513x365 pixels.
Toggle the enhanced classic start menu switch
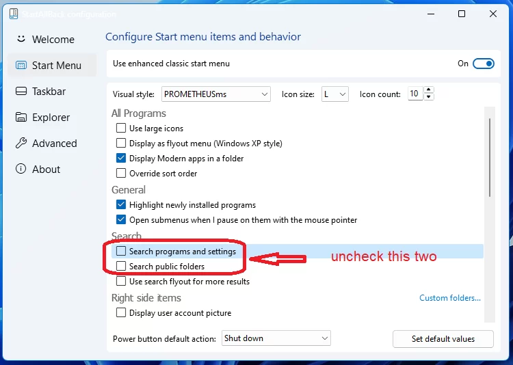point(484,64)
